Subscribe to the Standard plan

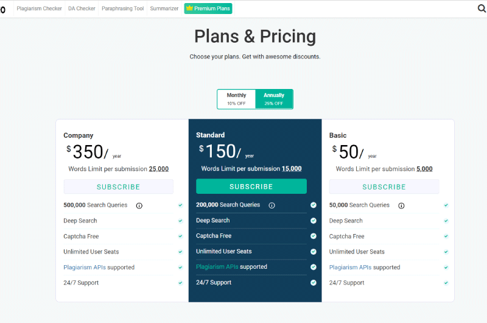pyautogui.click(x=251, y=186)
